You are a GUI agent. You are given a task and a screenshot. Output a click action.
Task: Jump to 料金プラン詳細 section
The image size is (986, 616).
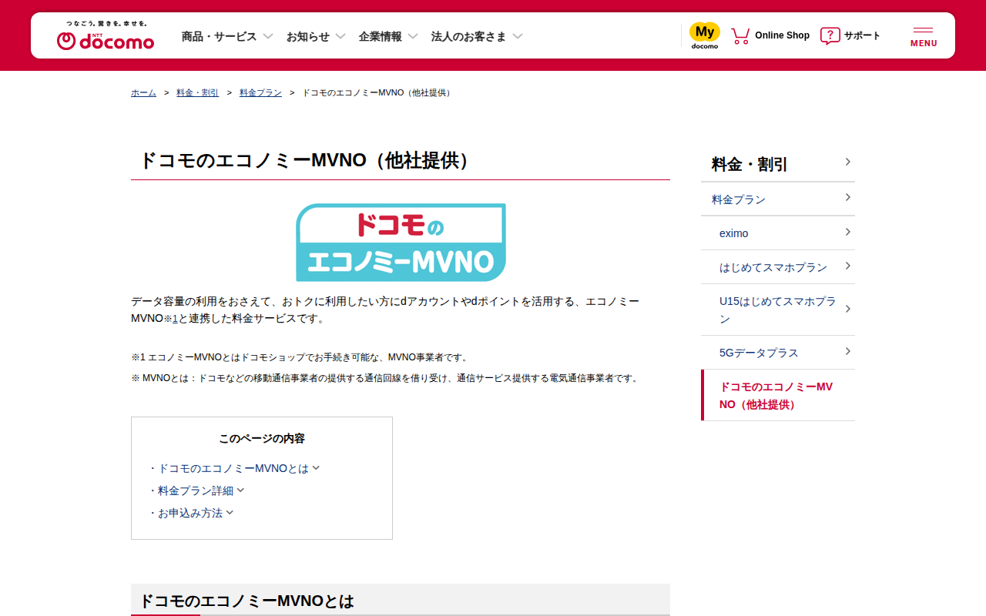coord(200,490)
